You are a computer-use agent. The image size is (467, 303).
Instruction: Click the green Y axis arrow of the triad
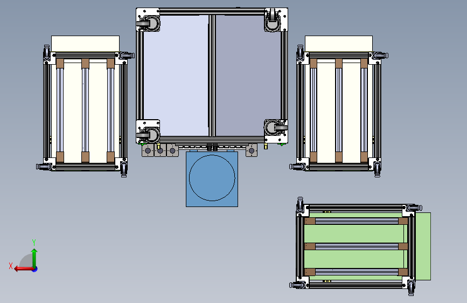(x=34, y=258)
